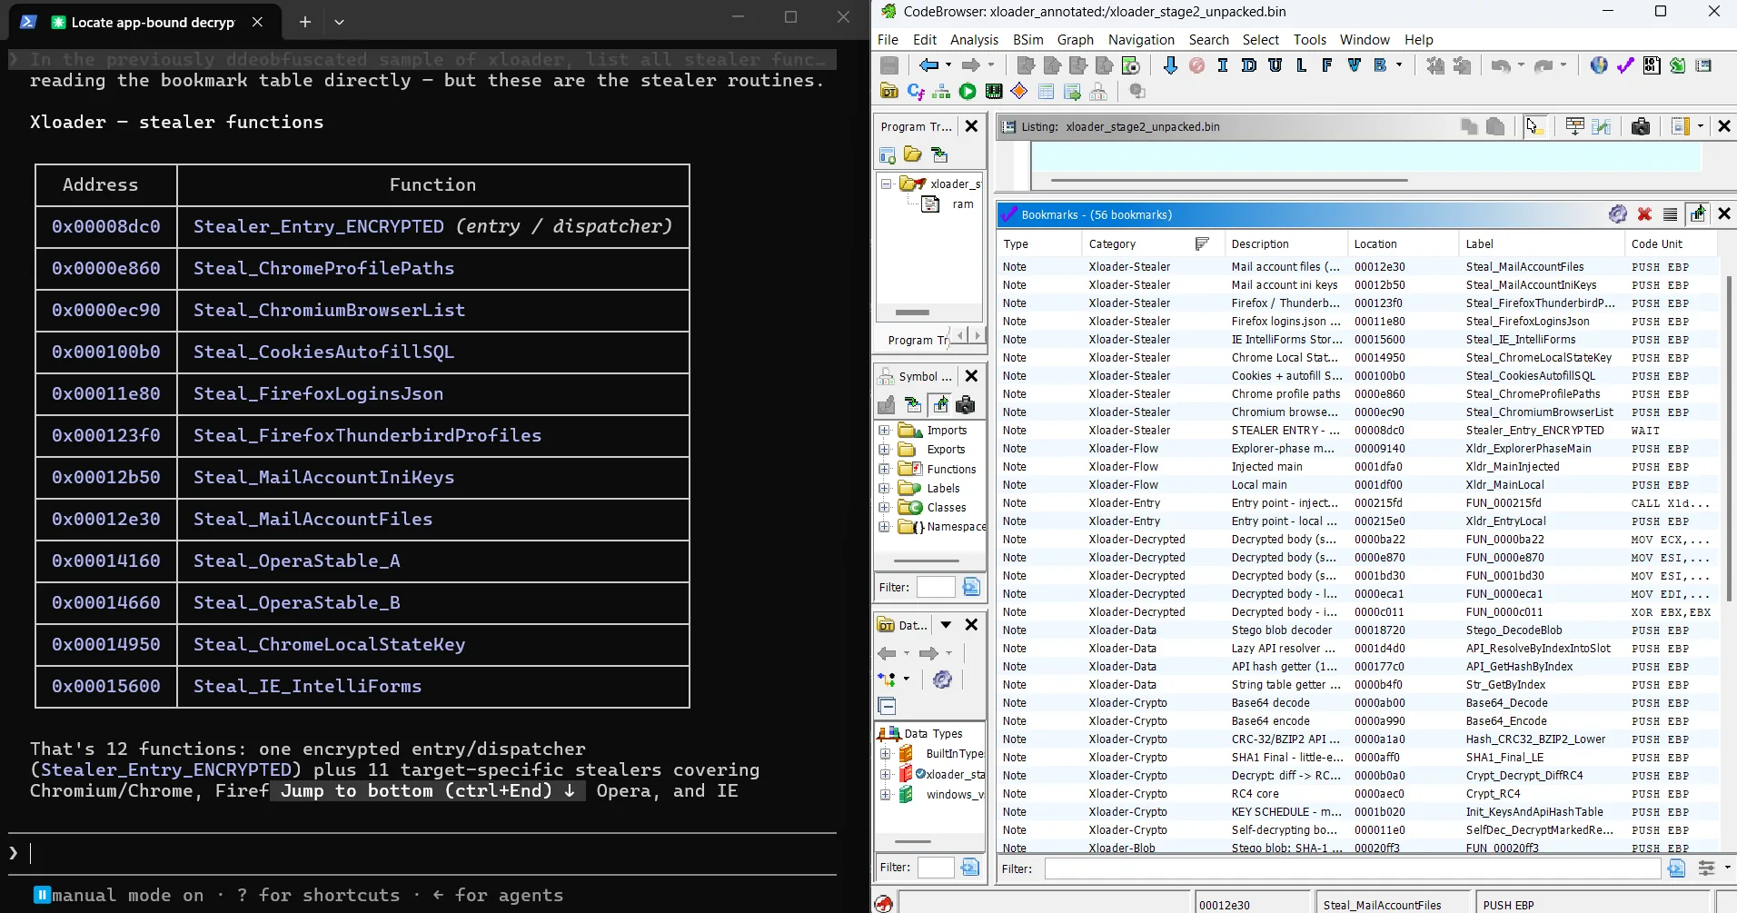Open the Navigation menu
Screen dimensions: 1737x913
point(1141,39)
